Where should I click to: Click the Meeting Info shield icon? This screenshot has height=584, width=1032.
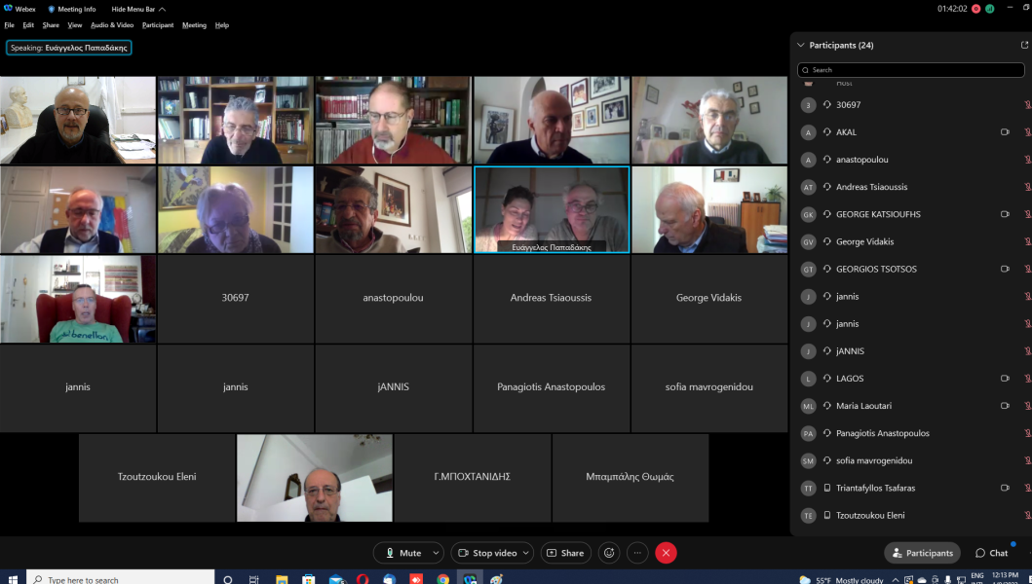pyautogui.click(x=52, y=9)
